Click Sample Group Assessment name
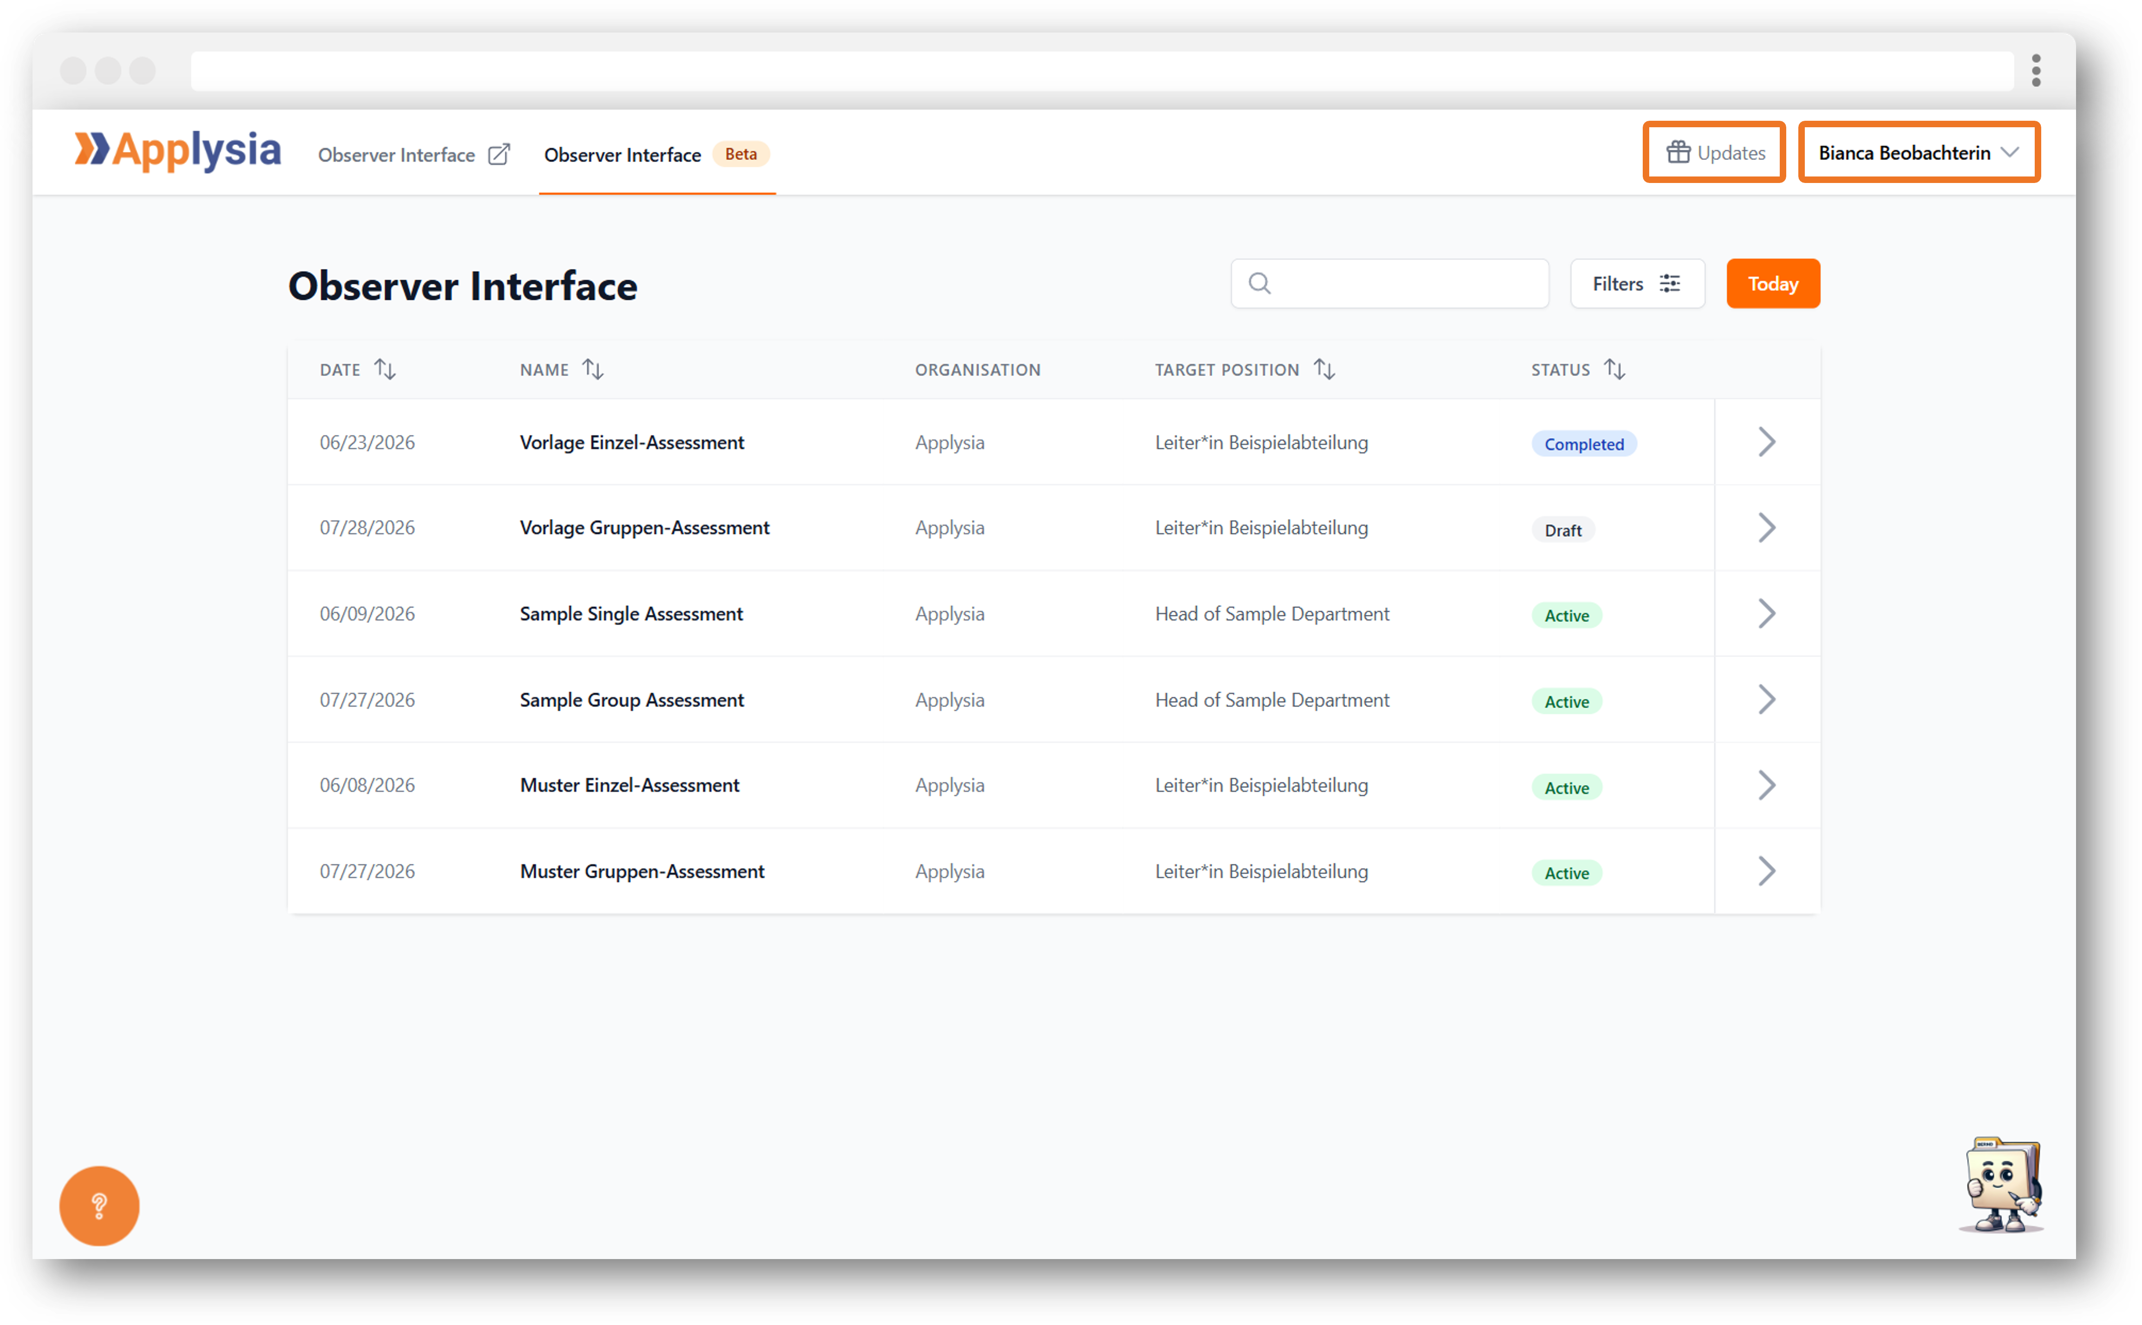Image resolution: width=2142 pixels, height=1325 pixels. pos(632,699)
